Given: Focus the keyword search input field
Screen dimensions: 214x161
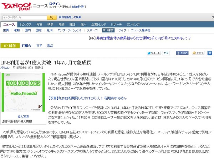Looking at the screenshot, I should click(25, 17).
